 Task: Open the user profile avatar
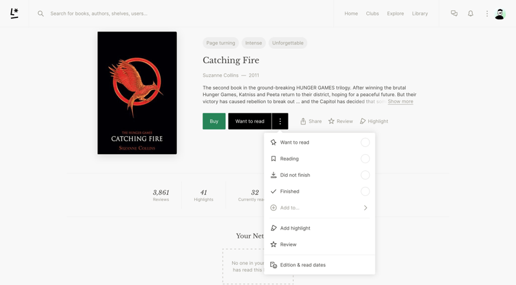click(x=500, y=14)
